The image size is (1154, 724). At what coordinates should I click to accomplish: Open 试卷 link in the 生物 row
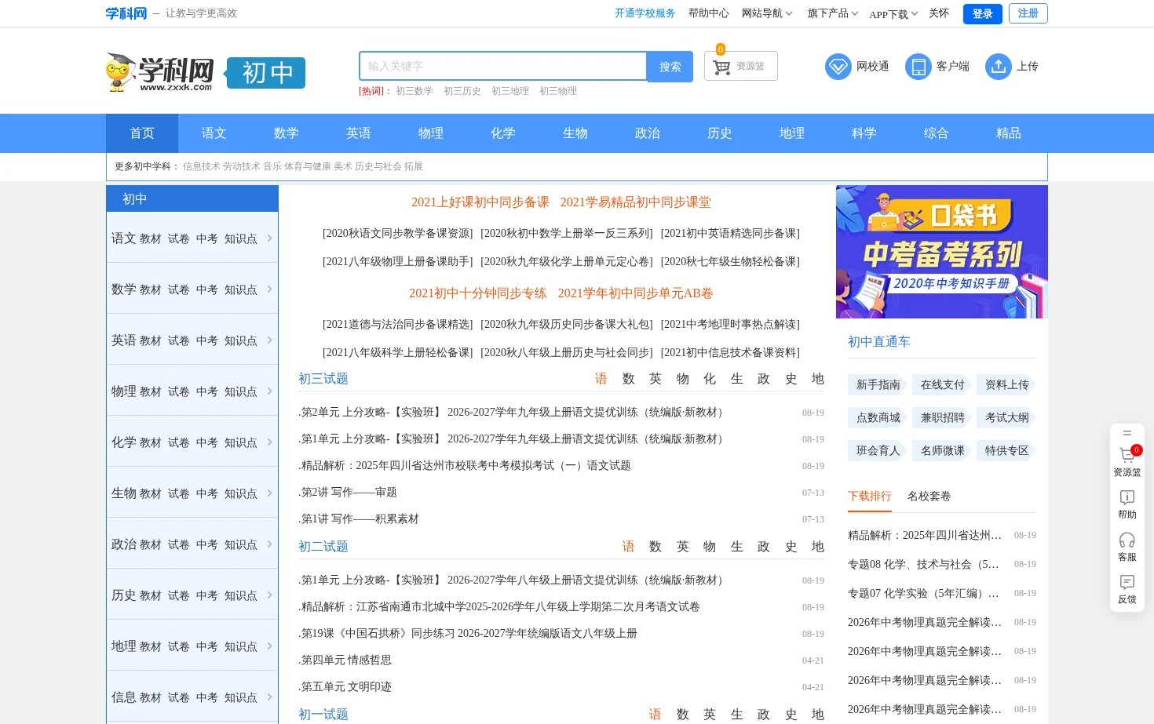179,493
